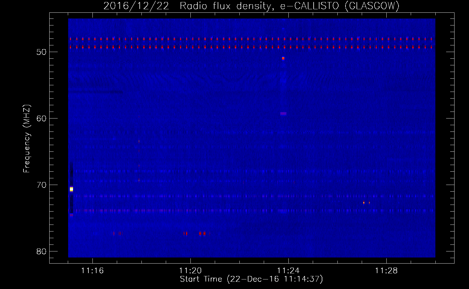Click the '11:16' time tick label
Viewport: 469px width, 289px height.
click(x=92, y=271)
